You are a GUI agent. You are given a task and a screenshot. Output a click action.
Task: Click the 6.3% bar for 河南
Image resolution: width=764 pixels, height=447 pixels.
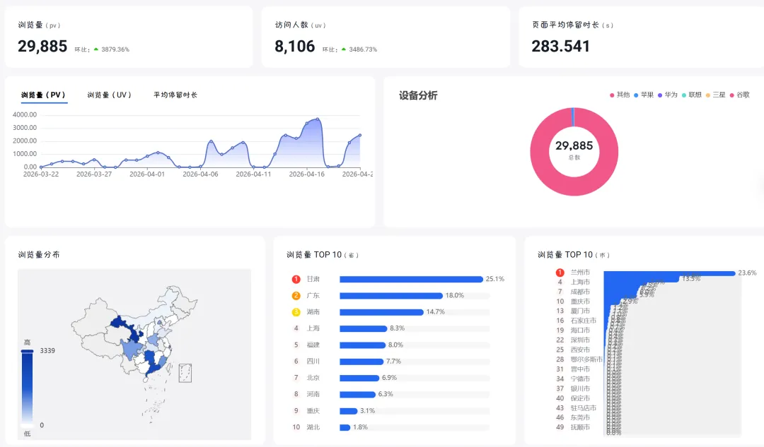pos(358,395)
